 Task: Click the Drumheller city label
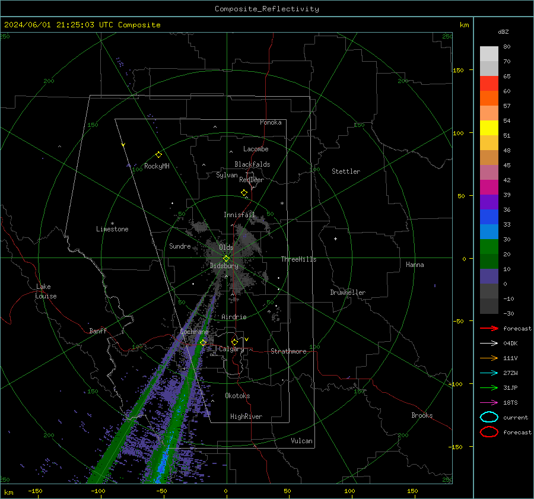pos(348,293)
